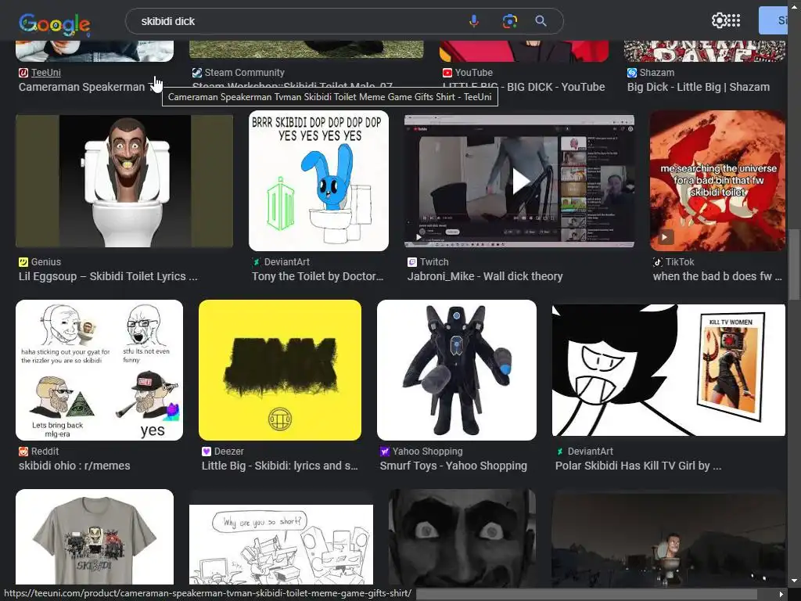This screenshot has width=801, height=601.
Task: Open gray Skibidi t-shirt thumbnail
Action: [x=95, y=537]
